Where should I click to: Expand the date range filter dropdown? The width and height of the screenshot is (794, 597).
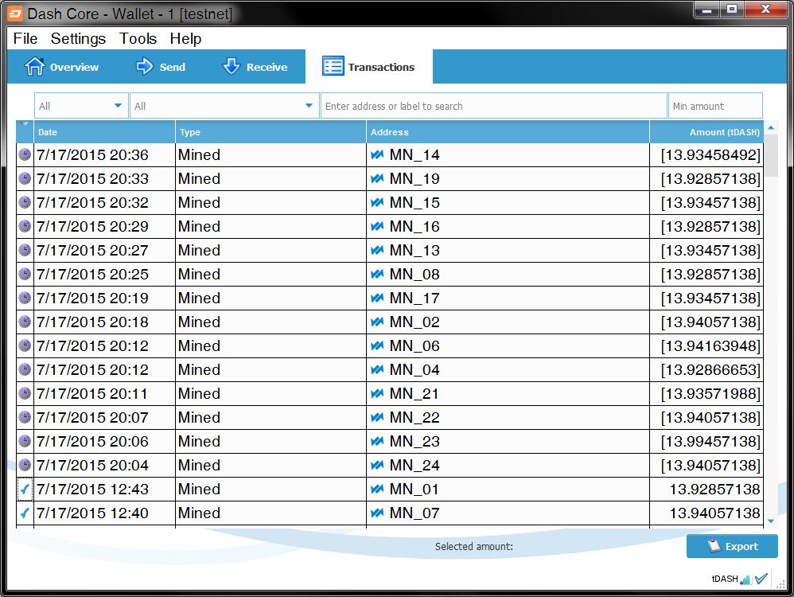tap(81, 105)
